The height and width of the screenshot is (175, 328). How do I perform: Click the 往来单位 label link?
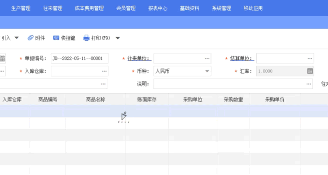[x=139, y=59]
